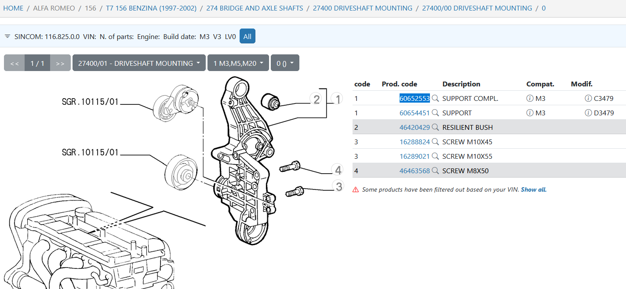Open ALFA ROMEO in the breadcrumb
626x289 pixels.
(x=54, y=8)
